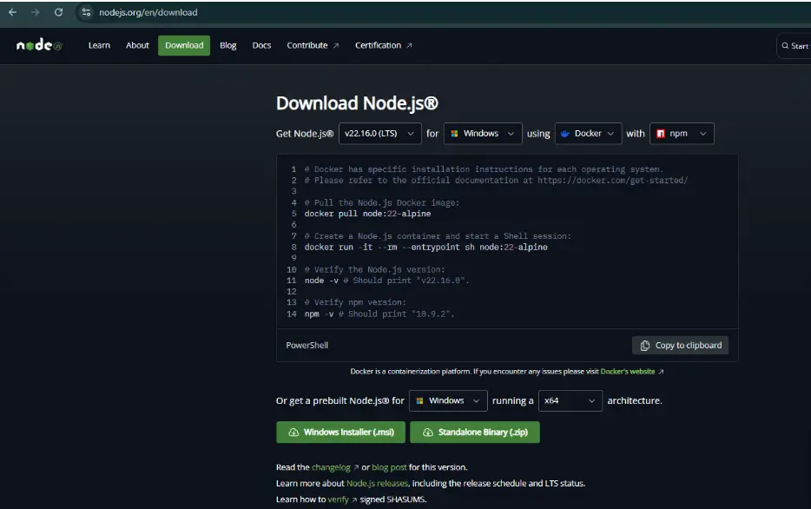
Task: Click the Node.js logo
Action: [39, 45]
